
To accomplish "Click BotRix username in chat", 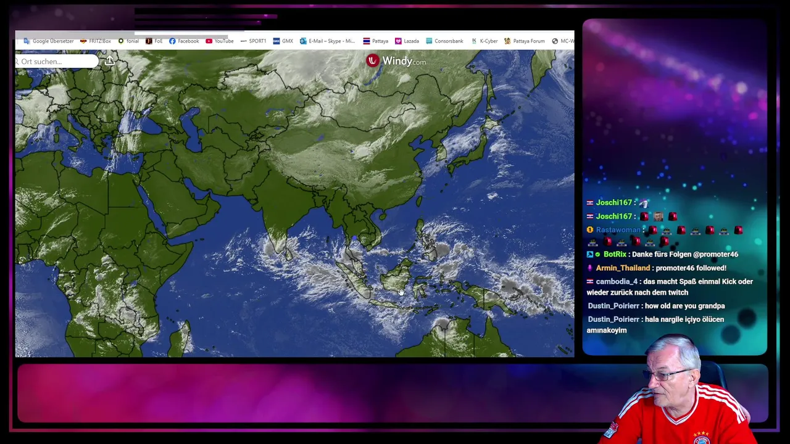I will [x=615, y=254].
